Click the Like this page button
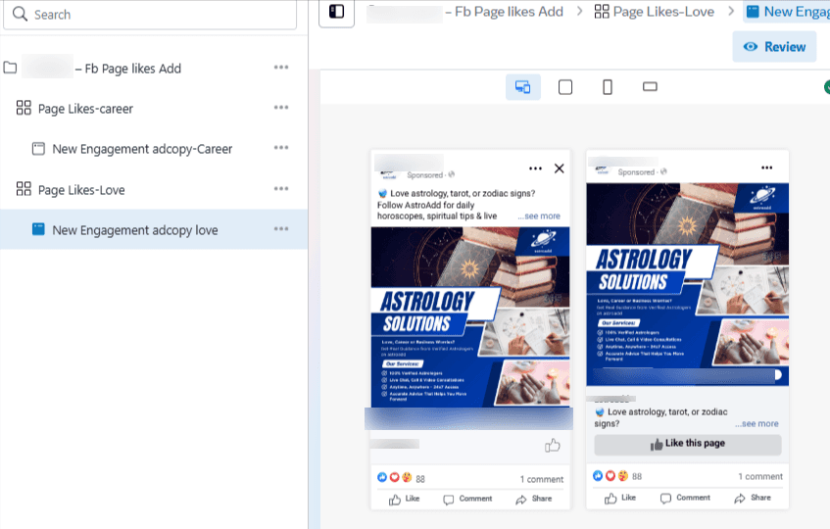830x529 pixels. pyautogui.click(x=688, y=445)
